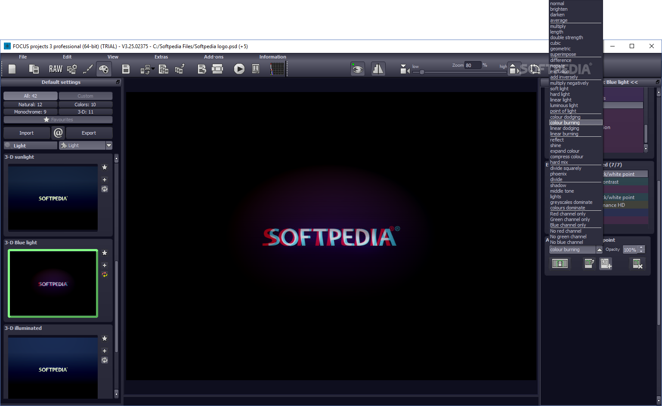
Task: Toggle the Favourites star filter
Action: tap(58, 120)
